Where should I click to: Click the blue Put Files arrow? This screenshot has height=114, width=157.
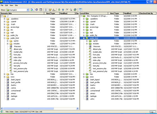pyautogui.click(x=63, y=10)
